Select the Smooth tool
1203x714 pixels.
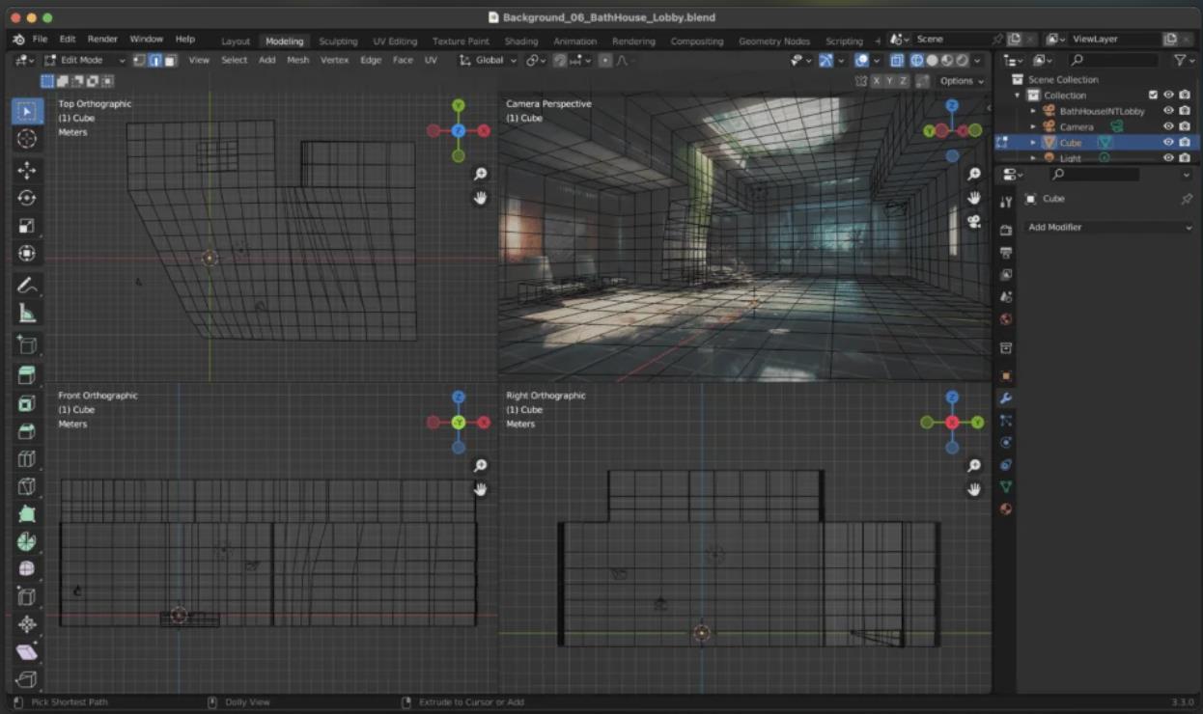[x=27, y=569]
